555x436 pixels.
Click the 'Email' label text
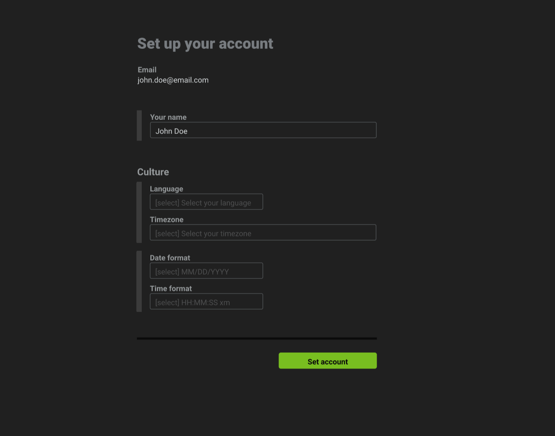tap(147, 70)
